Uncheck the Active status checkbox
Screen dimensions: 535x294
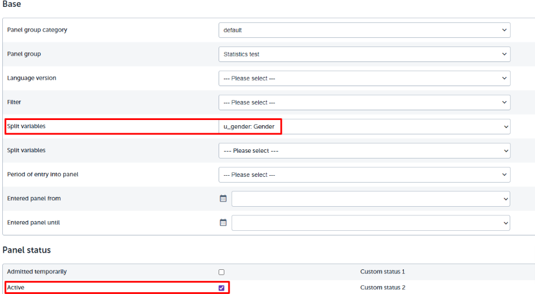tap(221, 288)
